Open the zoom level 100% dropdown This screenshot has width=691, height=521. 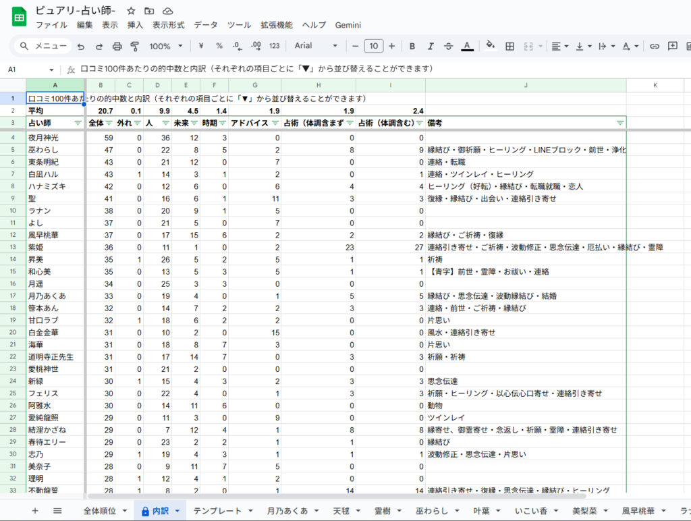coord(166,46)
